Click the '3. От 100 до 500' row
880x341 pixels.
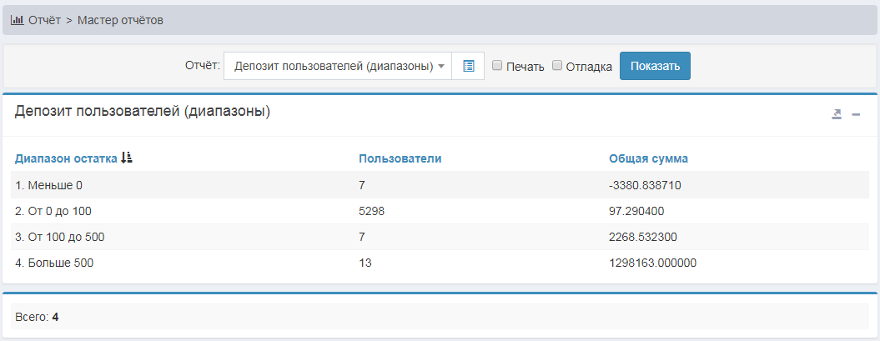[59, 237]
